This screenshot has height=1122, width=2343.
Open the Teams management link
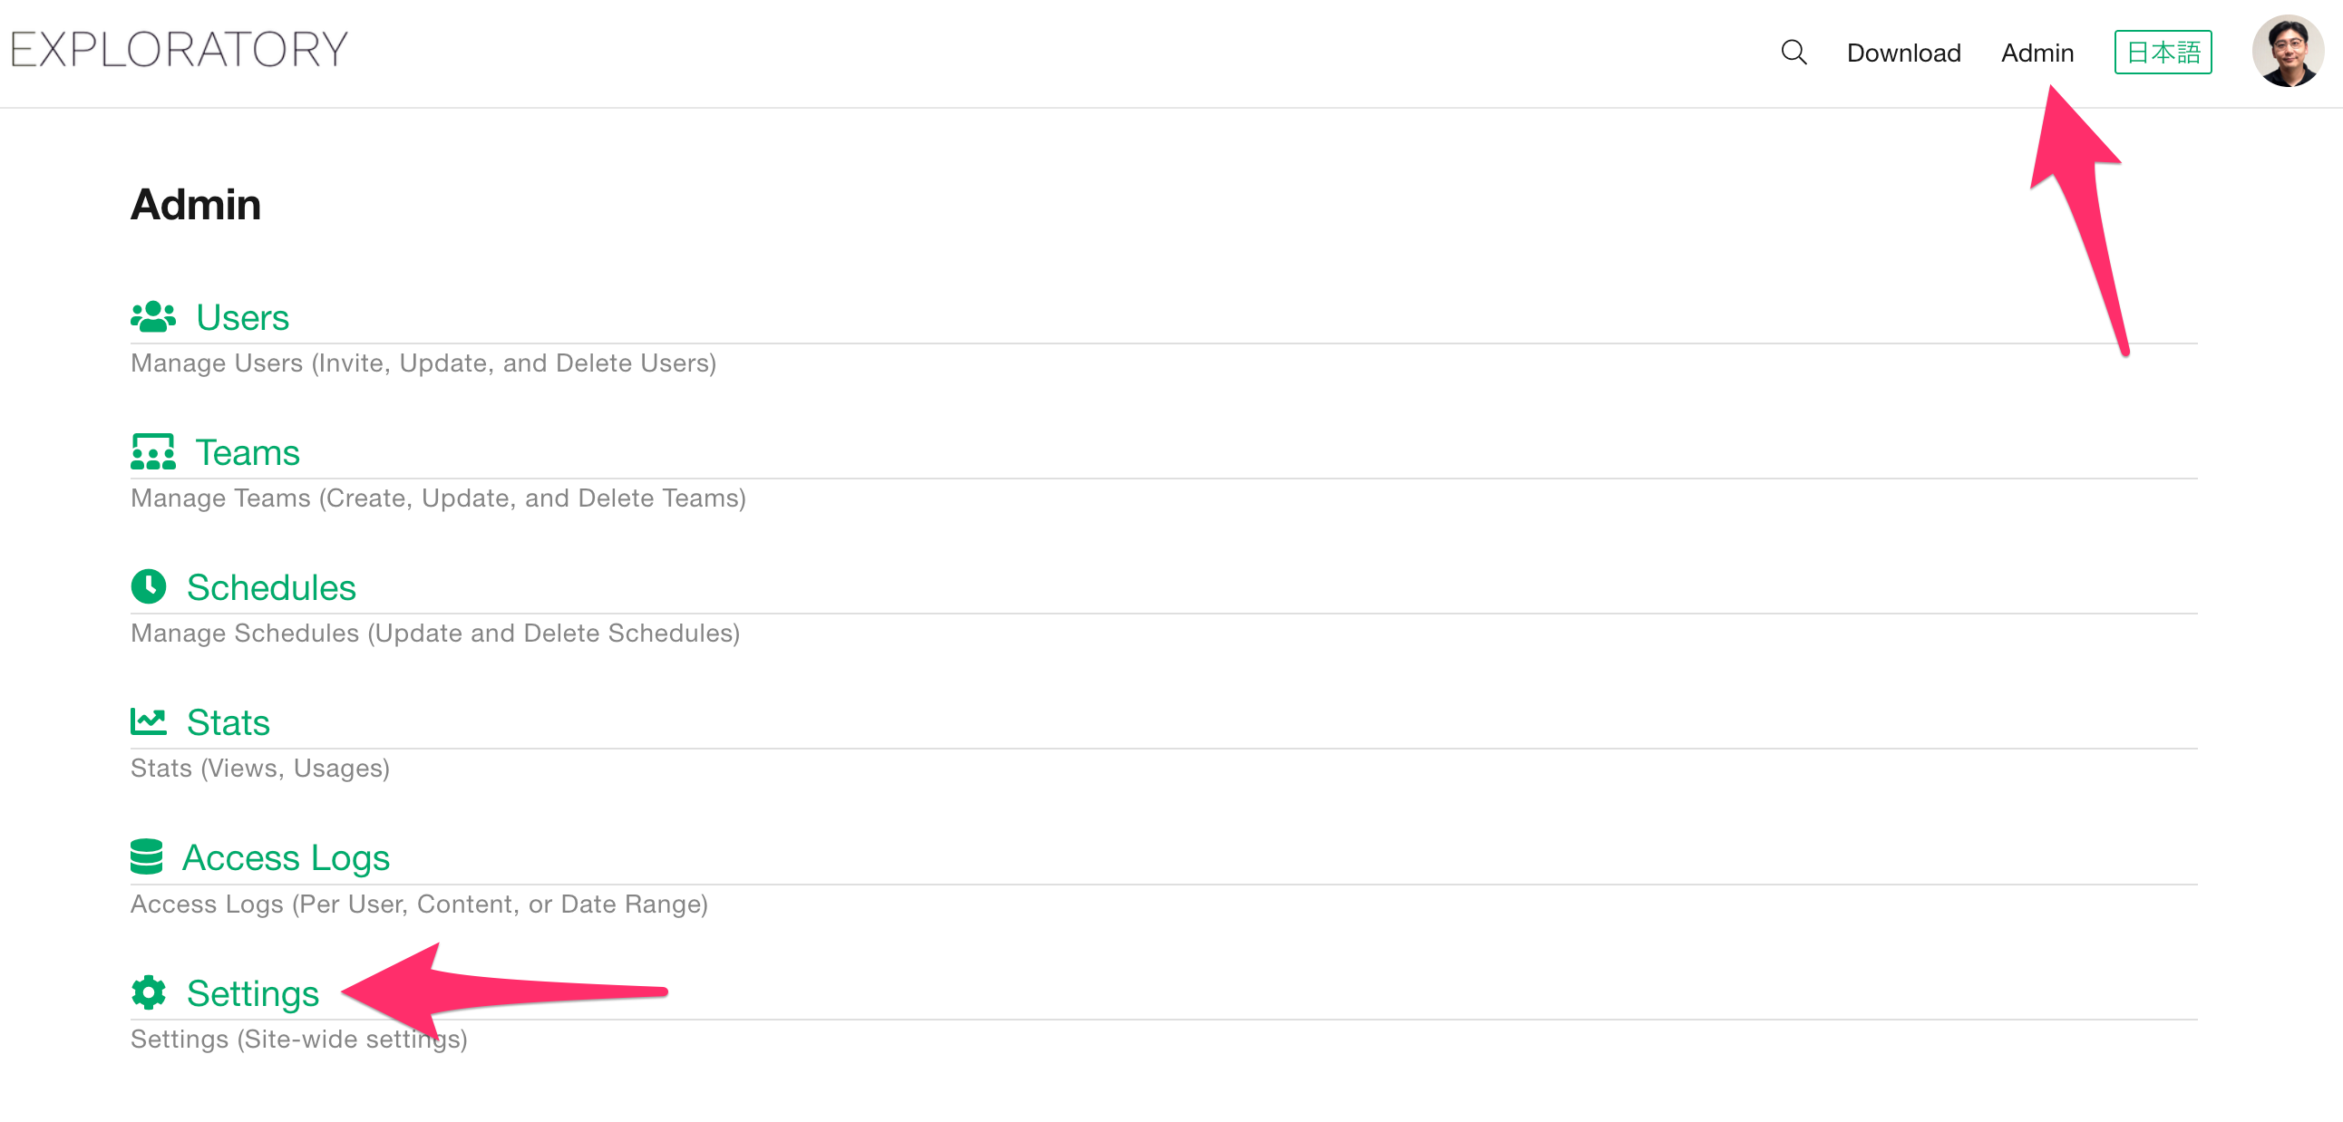(248, 452)
